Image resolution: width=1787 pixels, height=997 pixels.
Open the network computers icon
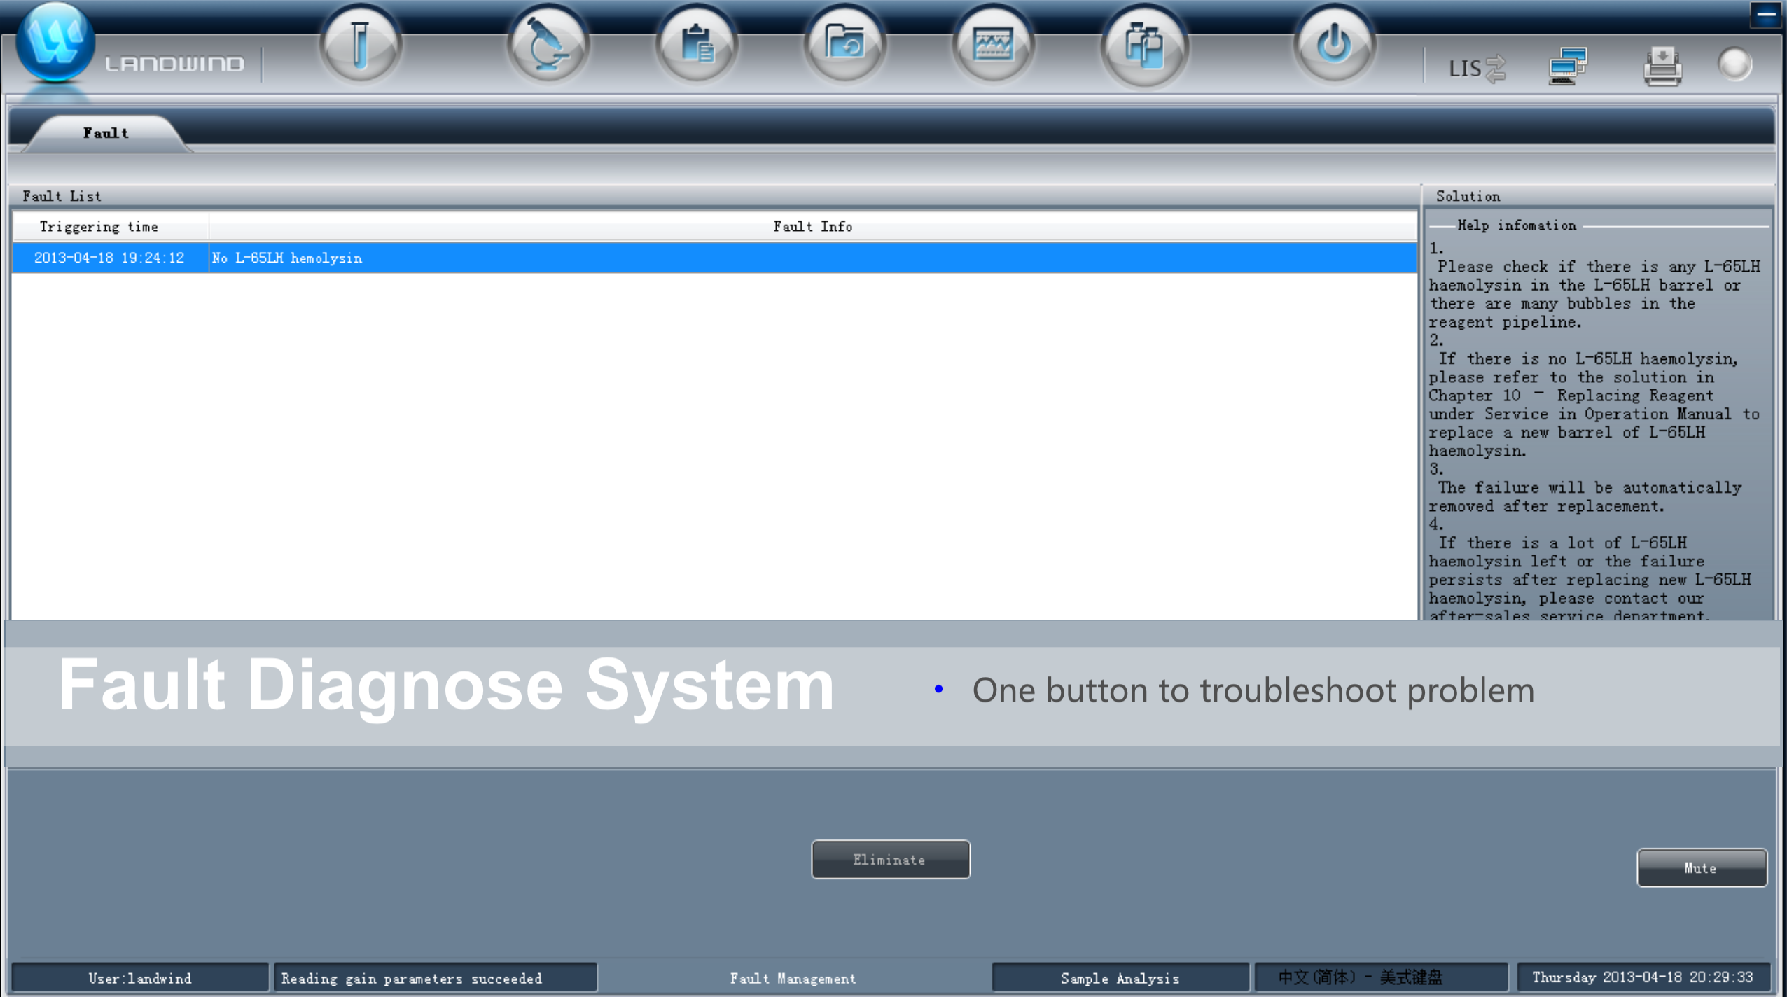[1567, 67]
